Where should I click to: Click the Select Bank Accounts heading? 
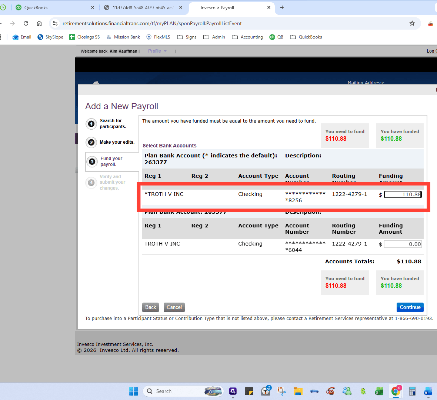[x=170, y=146]
